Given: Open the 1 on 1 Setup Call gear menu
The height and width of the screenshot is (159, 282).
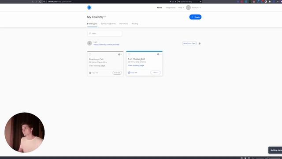Looking at the screenshot, I should (159, 54).
